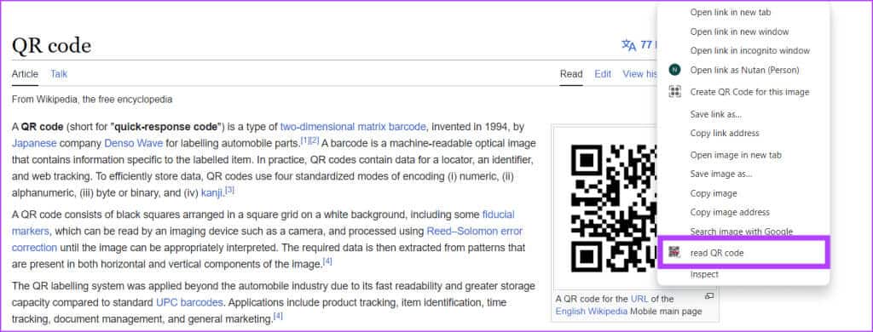Open the Article tab
The width and height of the screenshot is (873, 332).
coord(25,74)
